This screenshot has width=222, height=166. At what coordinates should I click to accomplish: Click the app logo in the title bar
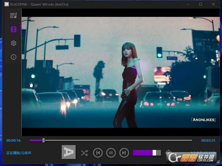coord(6,4)
